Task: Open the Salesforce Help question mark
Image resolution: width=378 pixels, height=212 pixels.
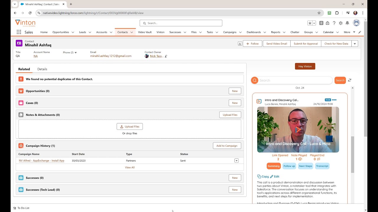Action: point(334,23)
